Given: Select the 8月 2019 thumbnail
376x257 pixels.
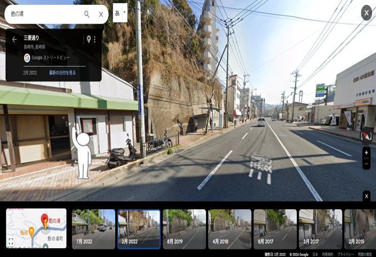Looking at the screenshot, I should 184,229.
